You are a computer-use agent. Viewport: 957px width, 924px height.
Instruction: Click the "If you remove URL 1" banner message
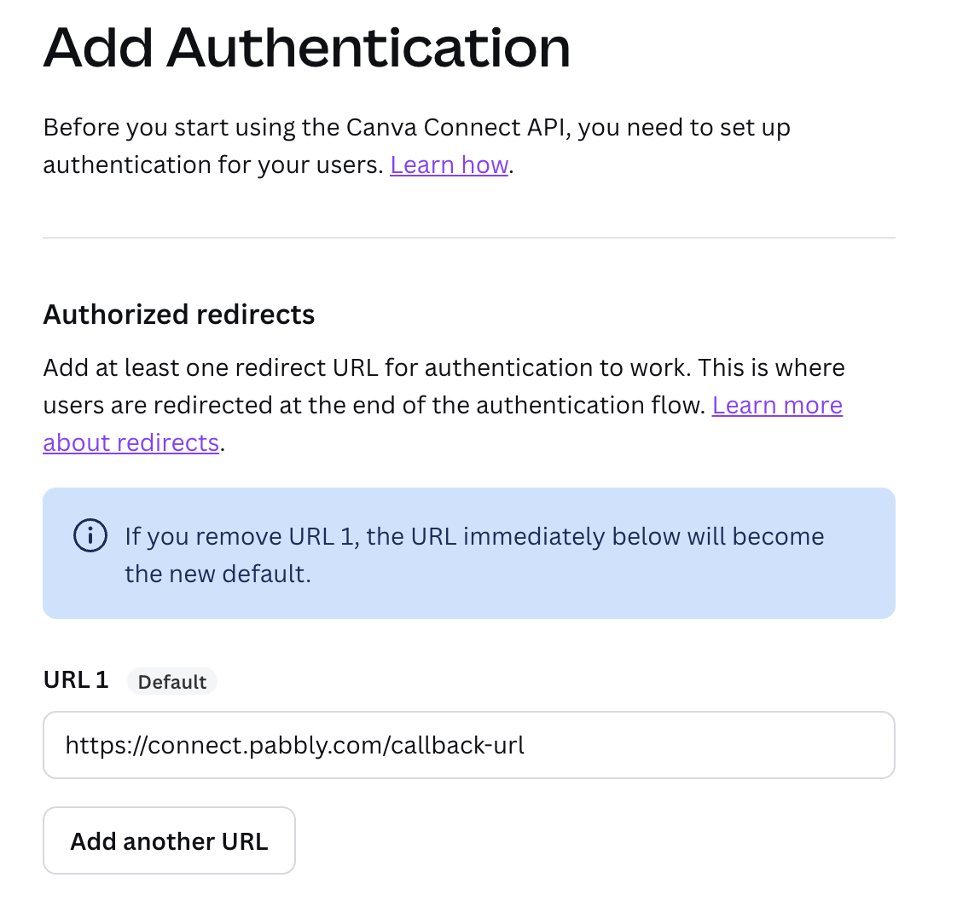[x=474, y=555]
